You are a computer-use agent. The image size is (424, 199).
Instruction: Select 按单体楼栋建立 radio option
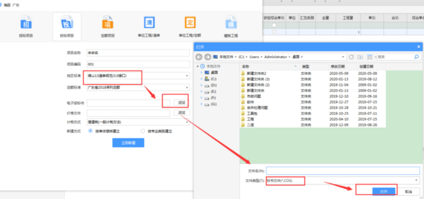(90, 131)
